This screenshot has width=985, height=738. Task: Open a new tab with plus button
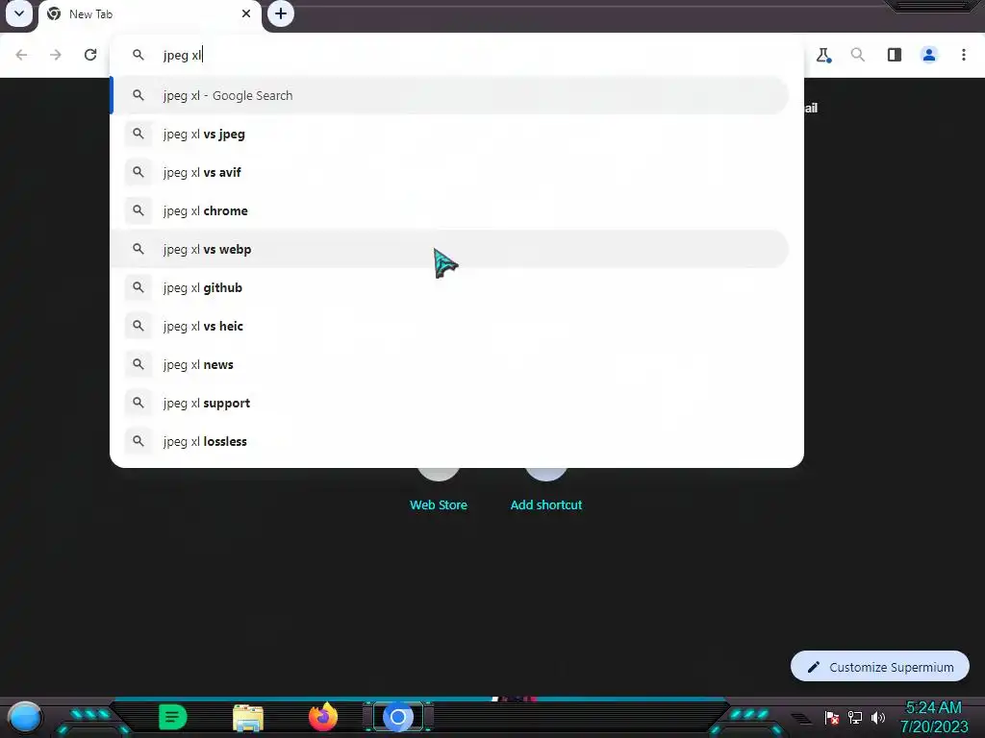coord(281,13)
